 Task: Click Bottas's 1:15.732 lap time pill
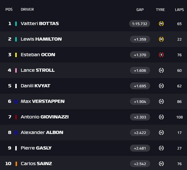(x=140, y=24)
